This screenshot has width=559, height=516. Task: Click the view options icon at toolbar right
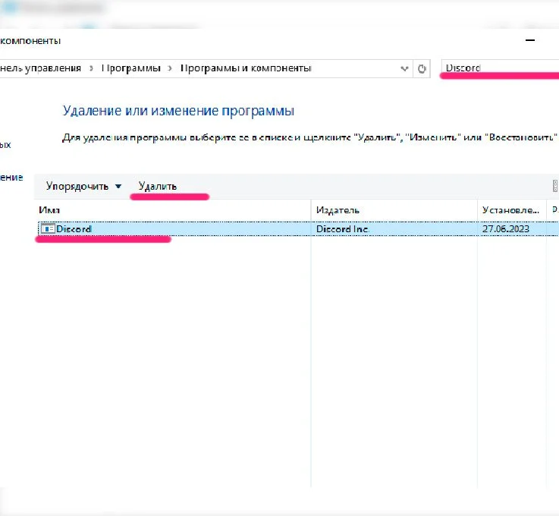click(555, 186)
